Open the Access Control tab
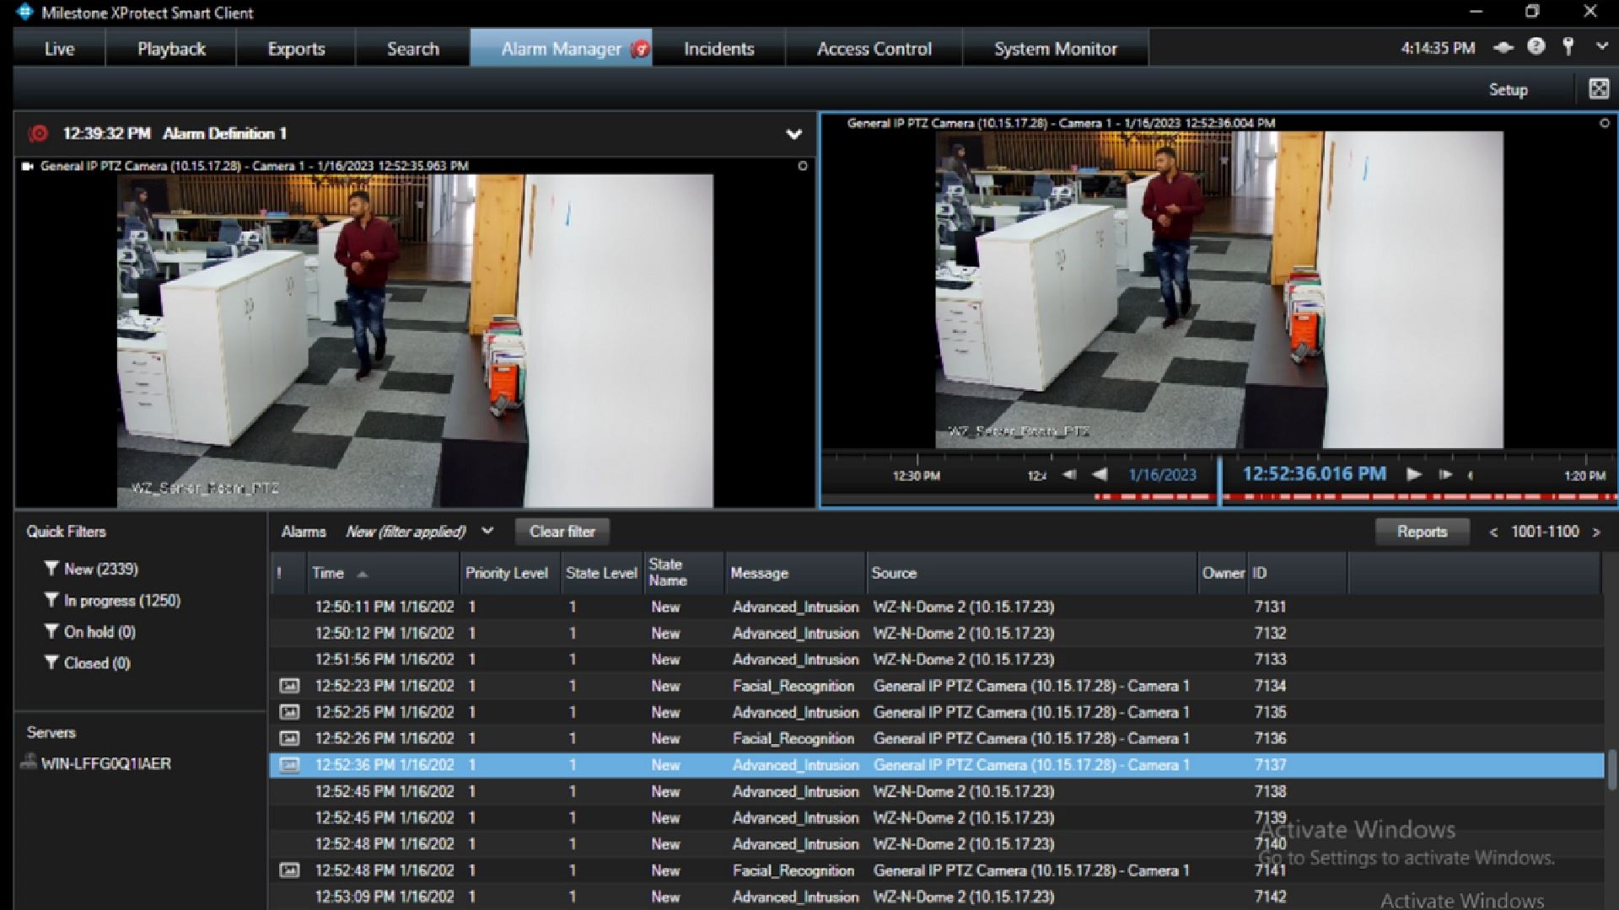 874,49
